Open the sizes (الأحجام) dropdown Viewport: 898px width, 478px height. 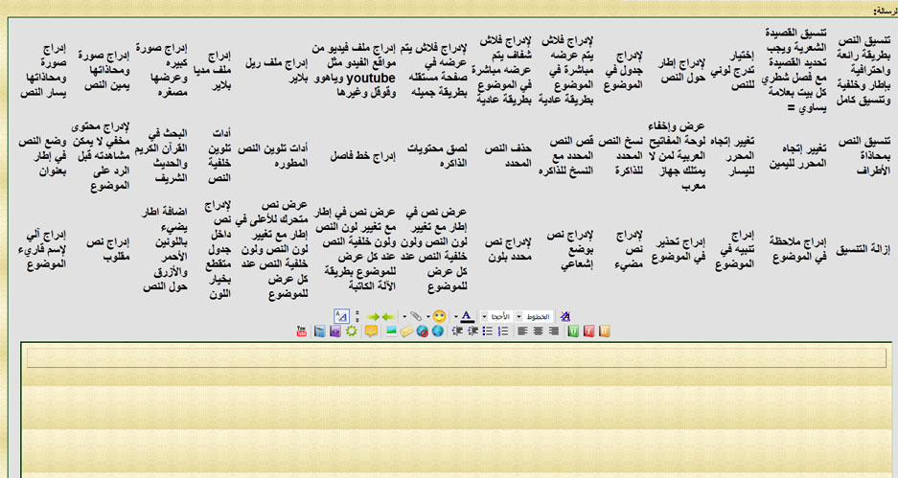[x=495, y=316]
